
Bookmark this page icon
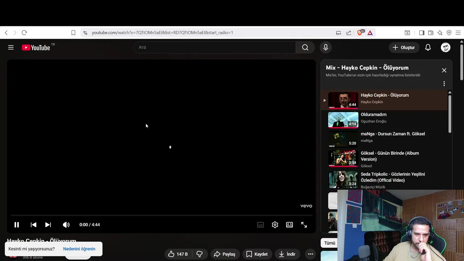[x=73, y=33]
